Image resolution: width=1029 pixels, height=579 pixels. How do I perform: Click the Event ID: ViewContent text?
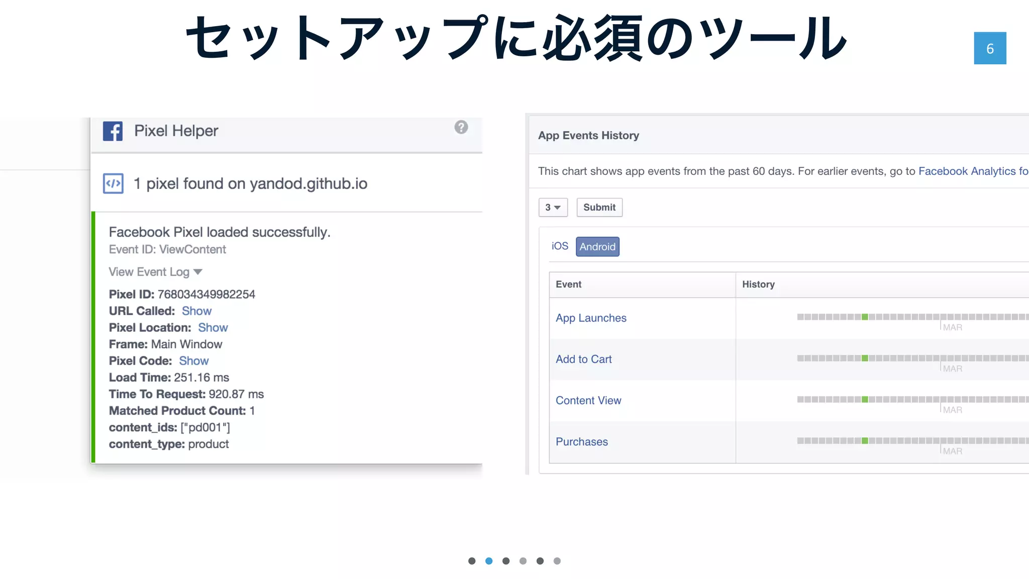pos(167,250)
